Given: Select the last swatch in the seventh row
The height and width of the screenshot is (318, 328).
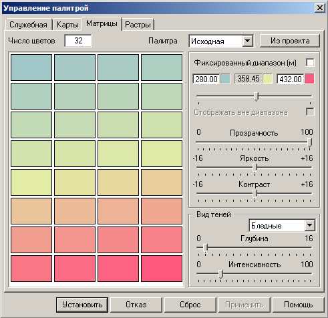Looking at the screenshot, I should point(162,240).
